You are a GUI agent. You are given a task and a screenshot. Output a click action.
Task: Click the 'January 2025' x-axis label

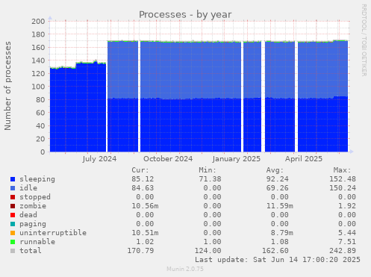[x=237, y=159]
